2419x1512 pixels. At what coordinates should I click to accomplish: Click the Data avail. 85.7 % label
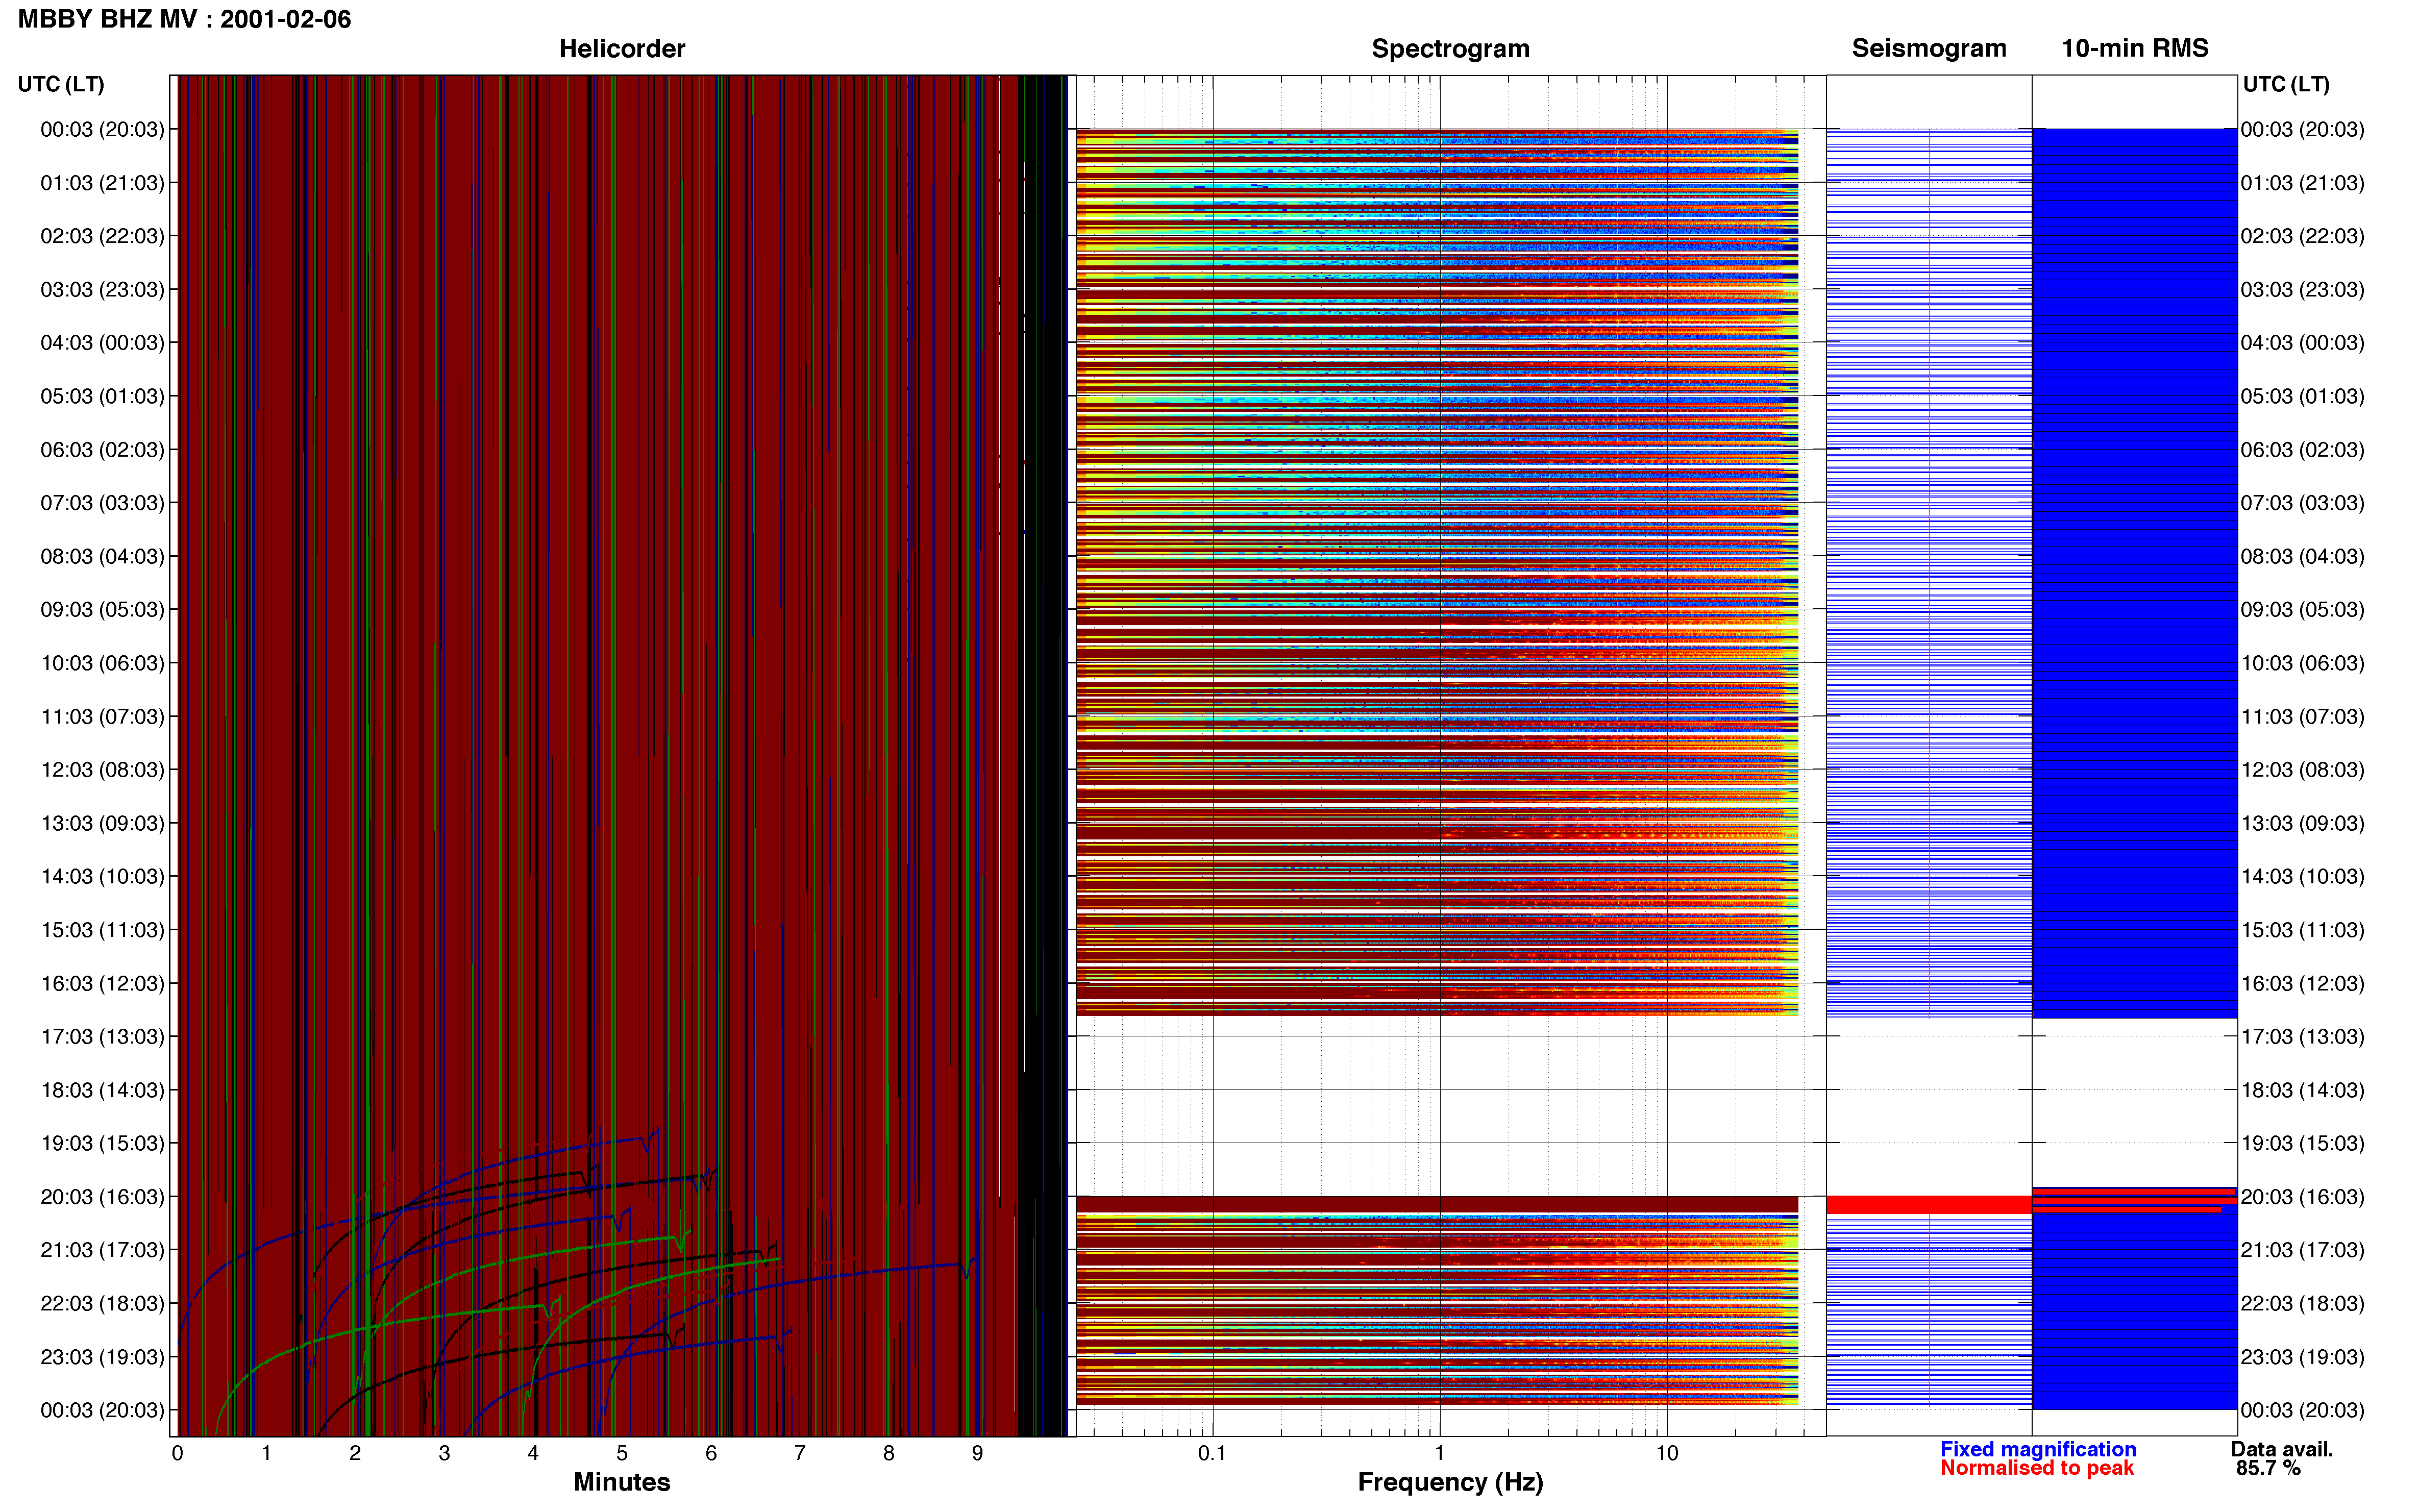click(x=2281, y=1458)
